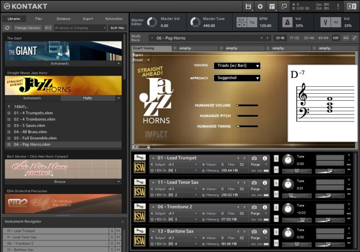This screenshot has width=360, height=252.
Task: Solo Lead Trumpet in Instrument Navigator
Action: (x=112, y=231)
